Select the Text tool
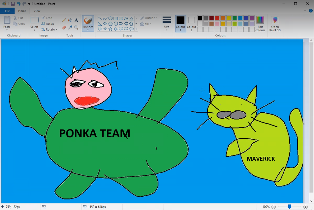This screenshot has height=210, width=314. point(76,20)
